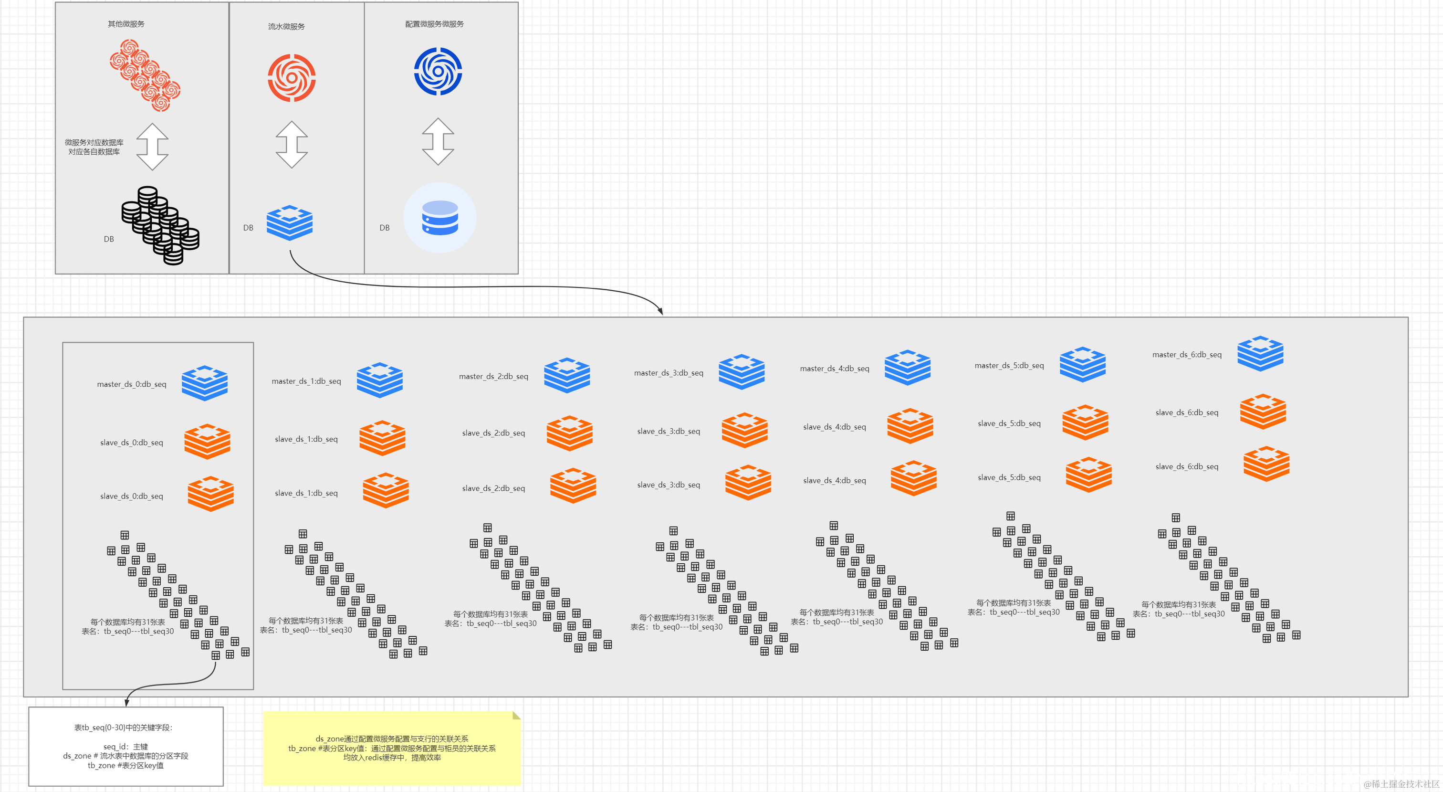Select the blue master_ds_6:db_seq database icon

(1260, 354)
